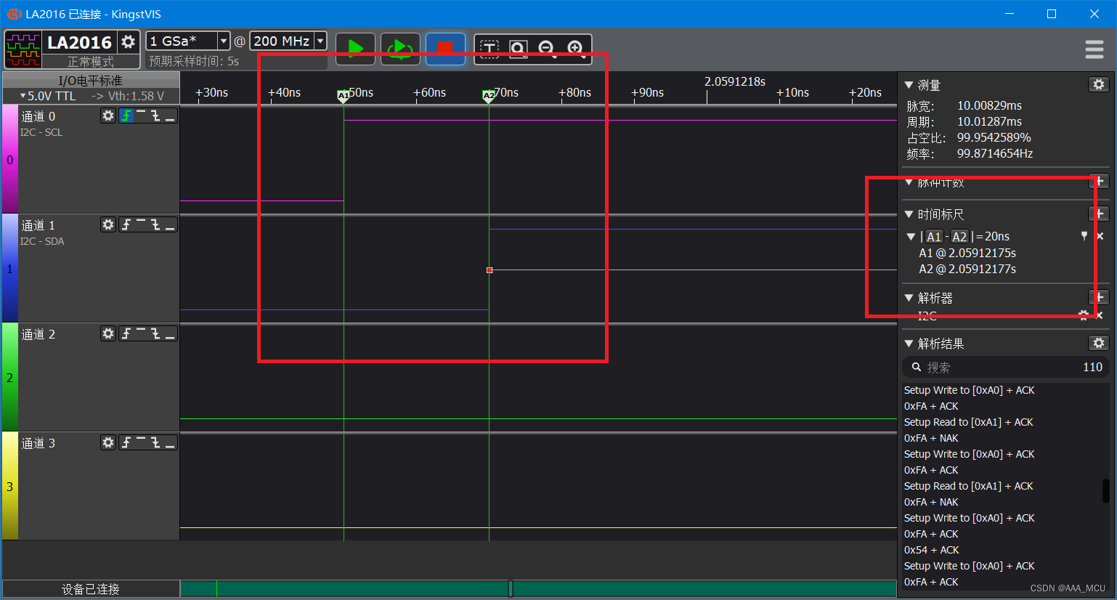Viewport: 1117px width, 600px height.
Task: Toggle low-level trigger on 通道 0
Action: (170, 115)
